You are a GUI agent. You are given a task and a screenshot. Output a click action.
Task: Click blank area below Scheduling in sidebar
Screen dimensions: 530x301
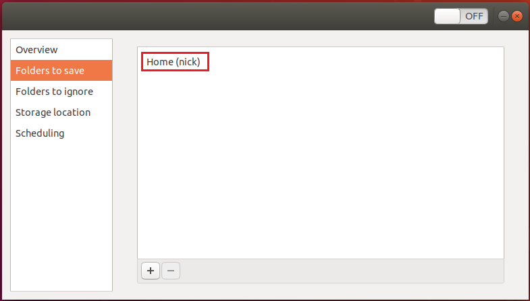tap(61, 217)
